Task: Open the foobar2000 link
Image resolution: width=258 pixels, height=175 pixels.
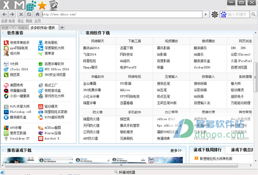Action: (x=202, y=67)
